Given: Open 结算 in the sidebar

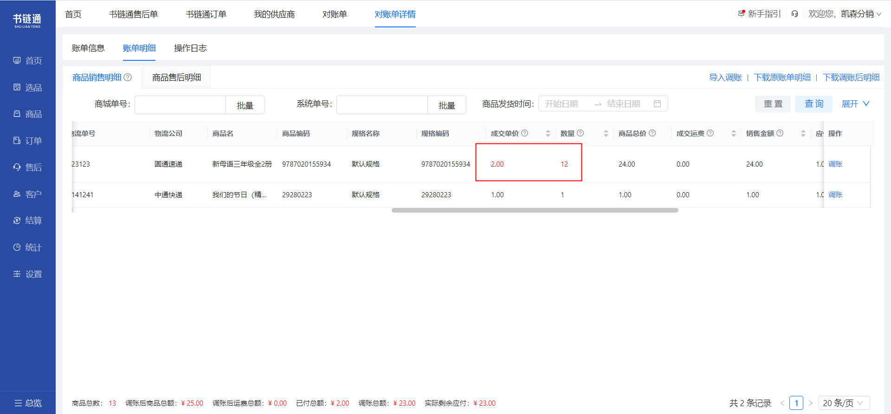Looking at the screenshot, I should pos(28,220).
